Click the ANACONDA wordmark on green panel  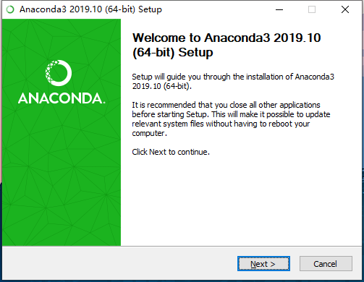coord(62,98)
